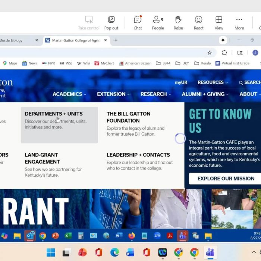Expand the ABOUT navigation menu
261x261 pixels.
[x=250, y=94]
